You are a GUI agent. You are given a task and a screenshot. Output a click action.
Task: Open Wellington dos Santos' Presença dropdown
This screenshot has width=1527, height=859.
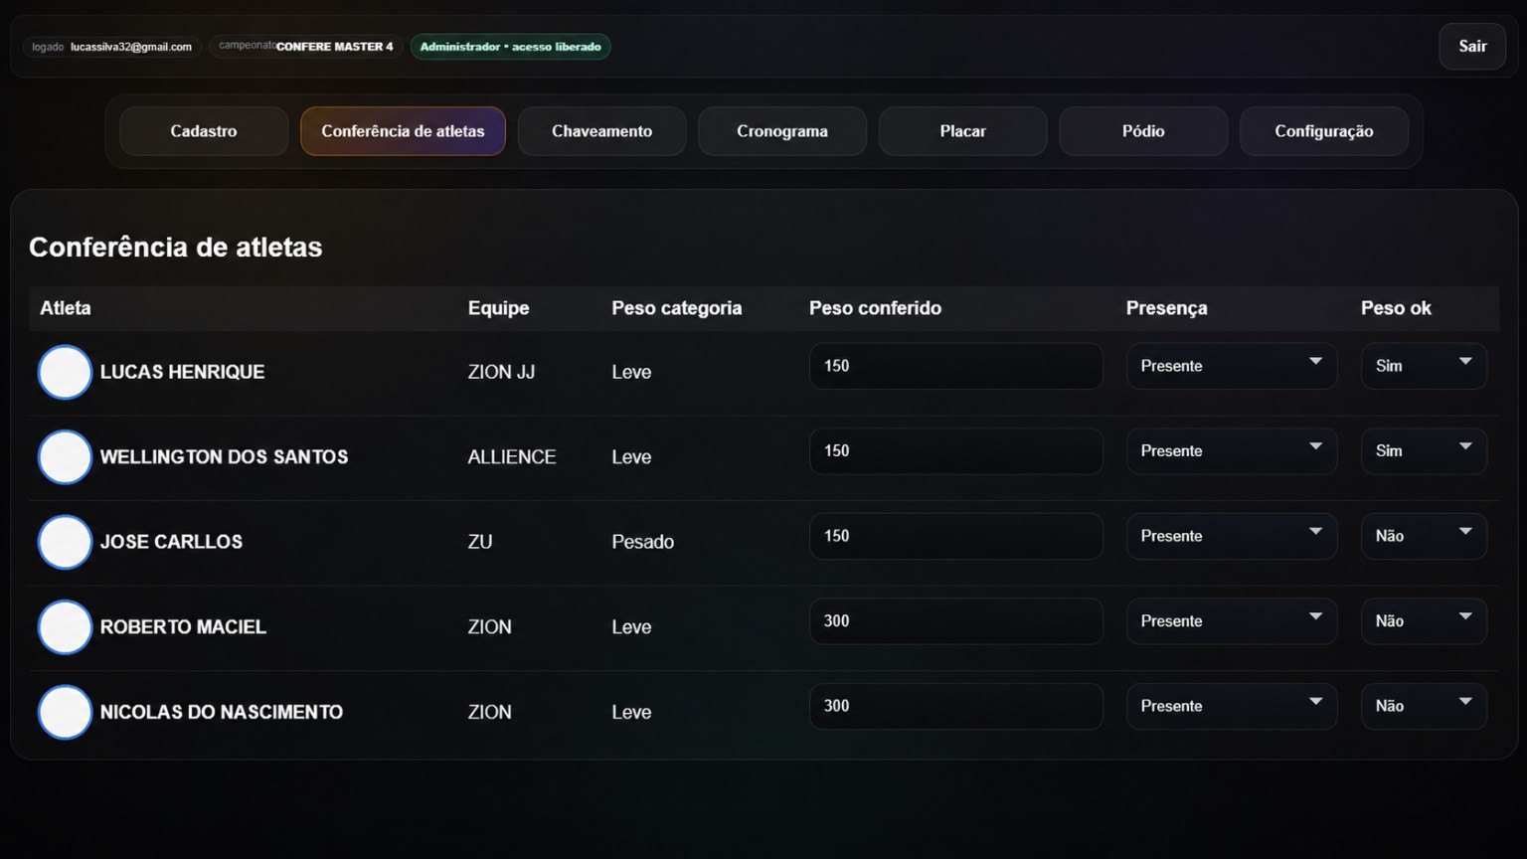pos(1232,451)
